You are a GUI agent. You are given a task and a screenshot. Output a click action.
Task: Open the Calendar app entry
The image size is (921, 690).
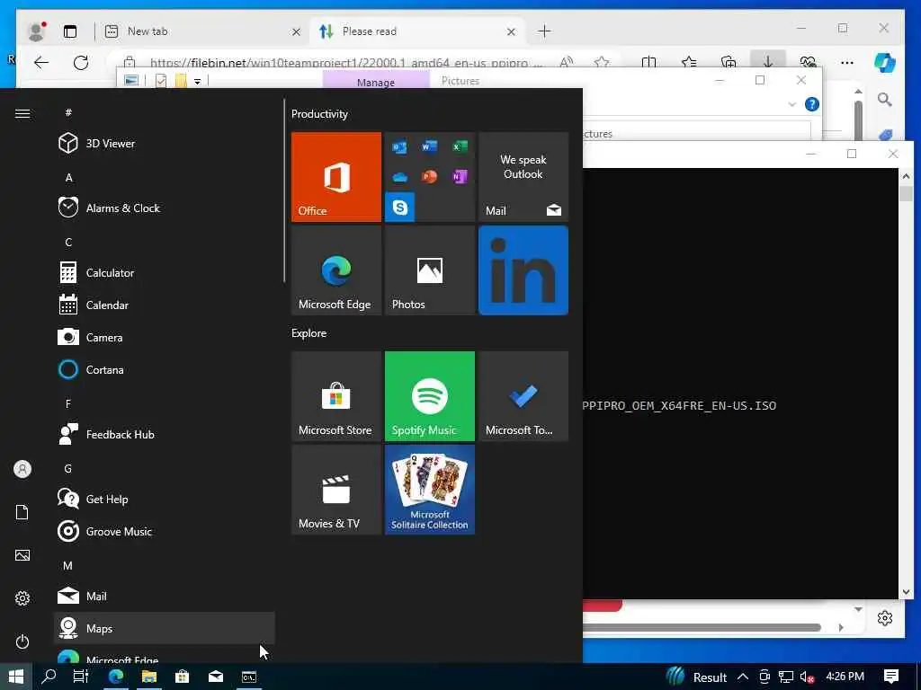pyautogui.click(x=165, y=305)
